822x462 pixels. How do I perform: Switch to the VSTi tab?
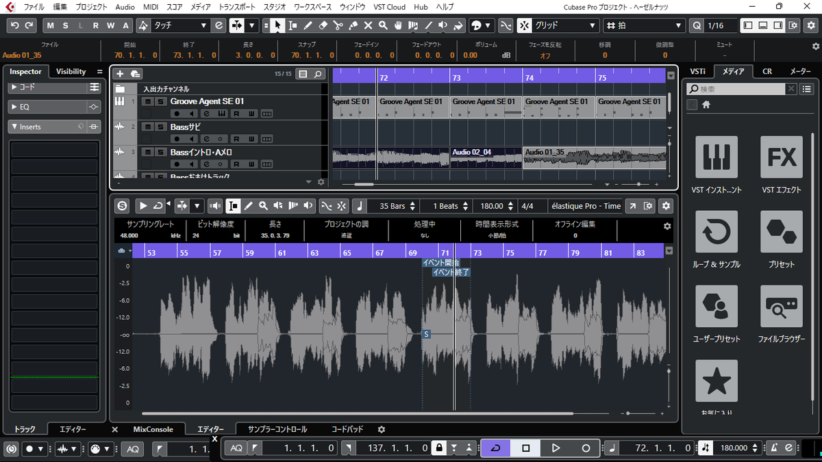click(698, 71)
